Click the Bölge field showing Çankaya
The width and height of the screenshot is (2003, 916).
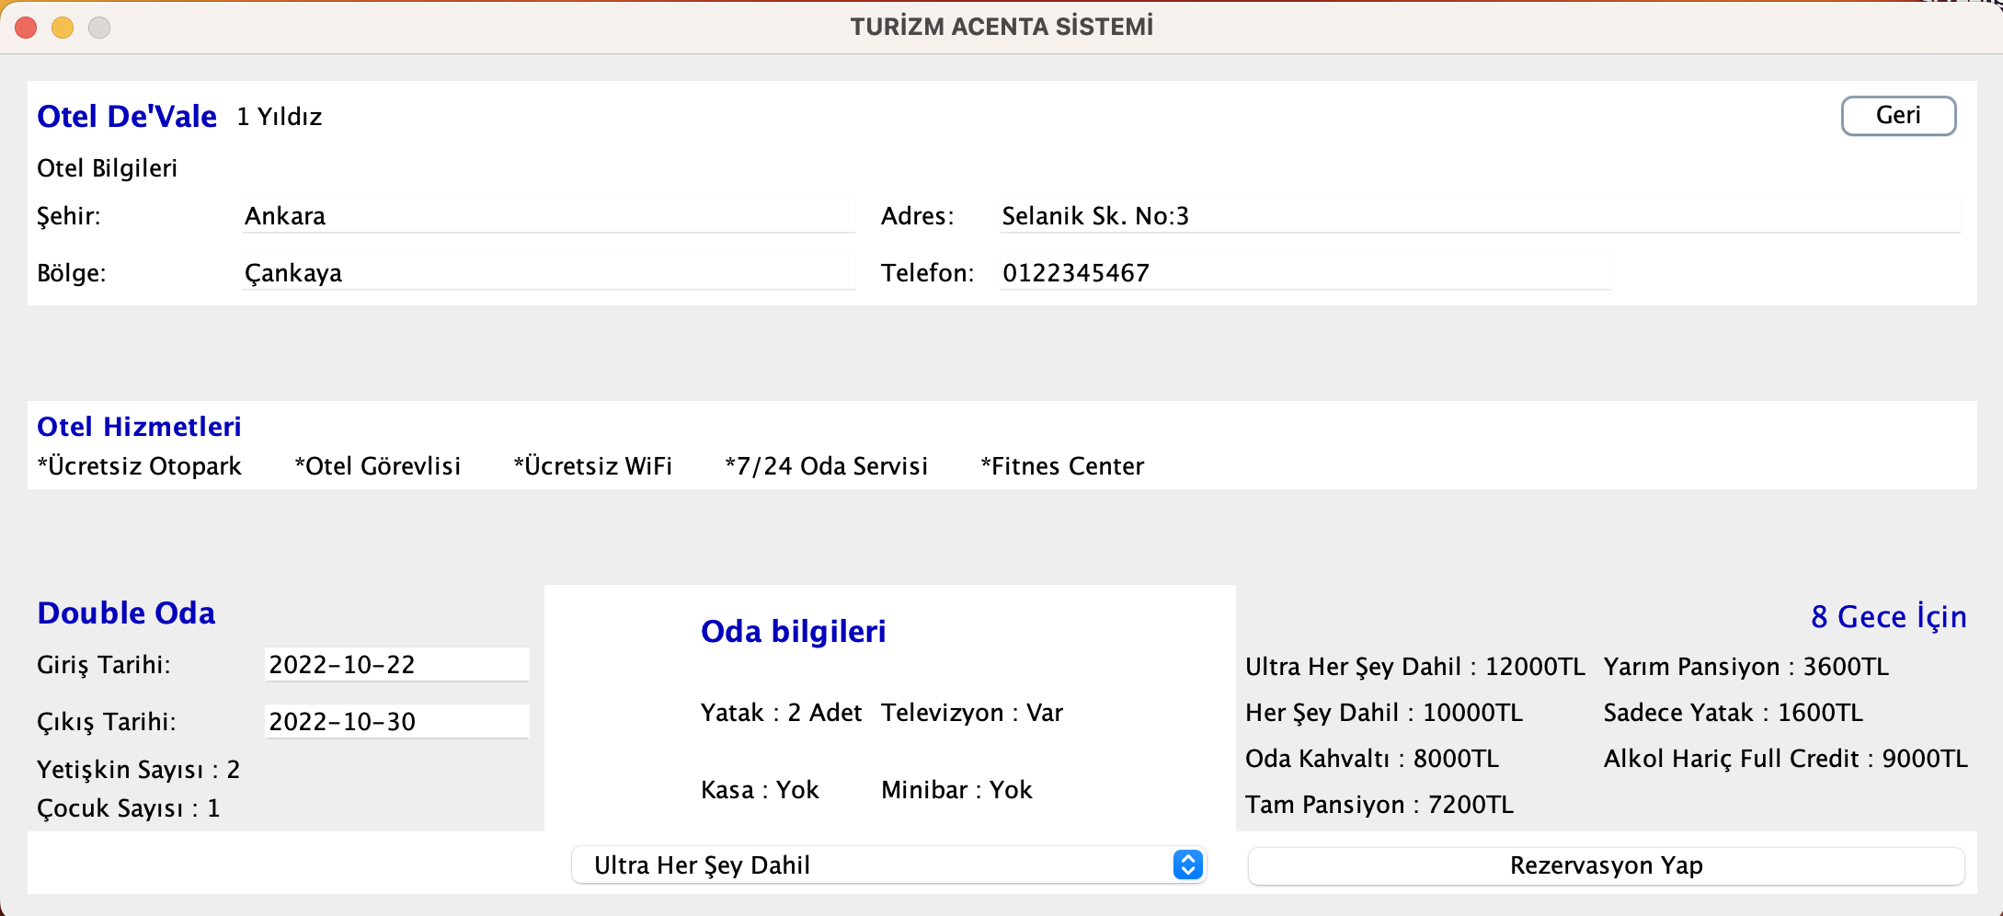[547, 272]
